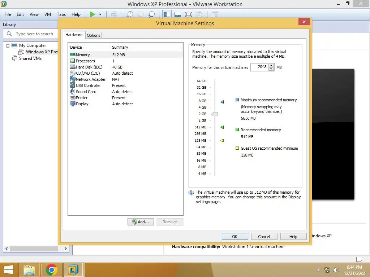Select Shared VMs in Library tree
370x277 pixels.
click(30, 58)
